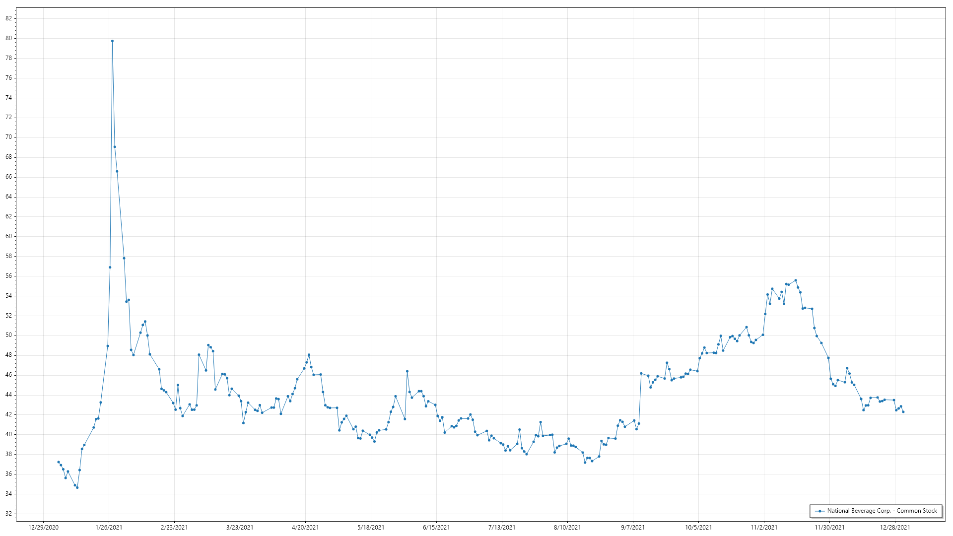This screenshot has width=953, height=536.
Task: Click the blue legend line marker icon
Action: coord(820,511)
